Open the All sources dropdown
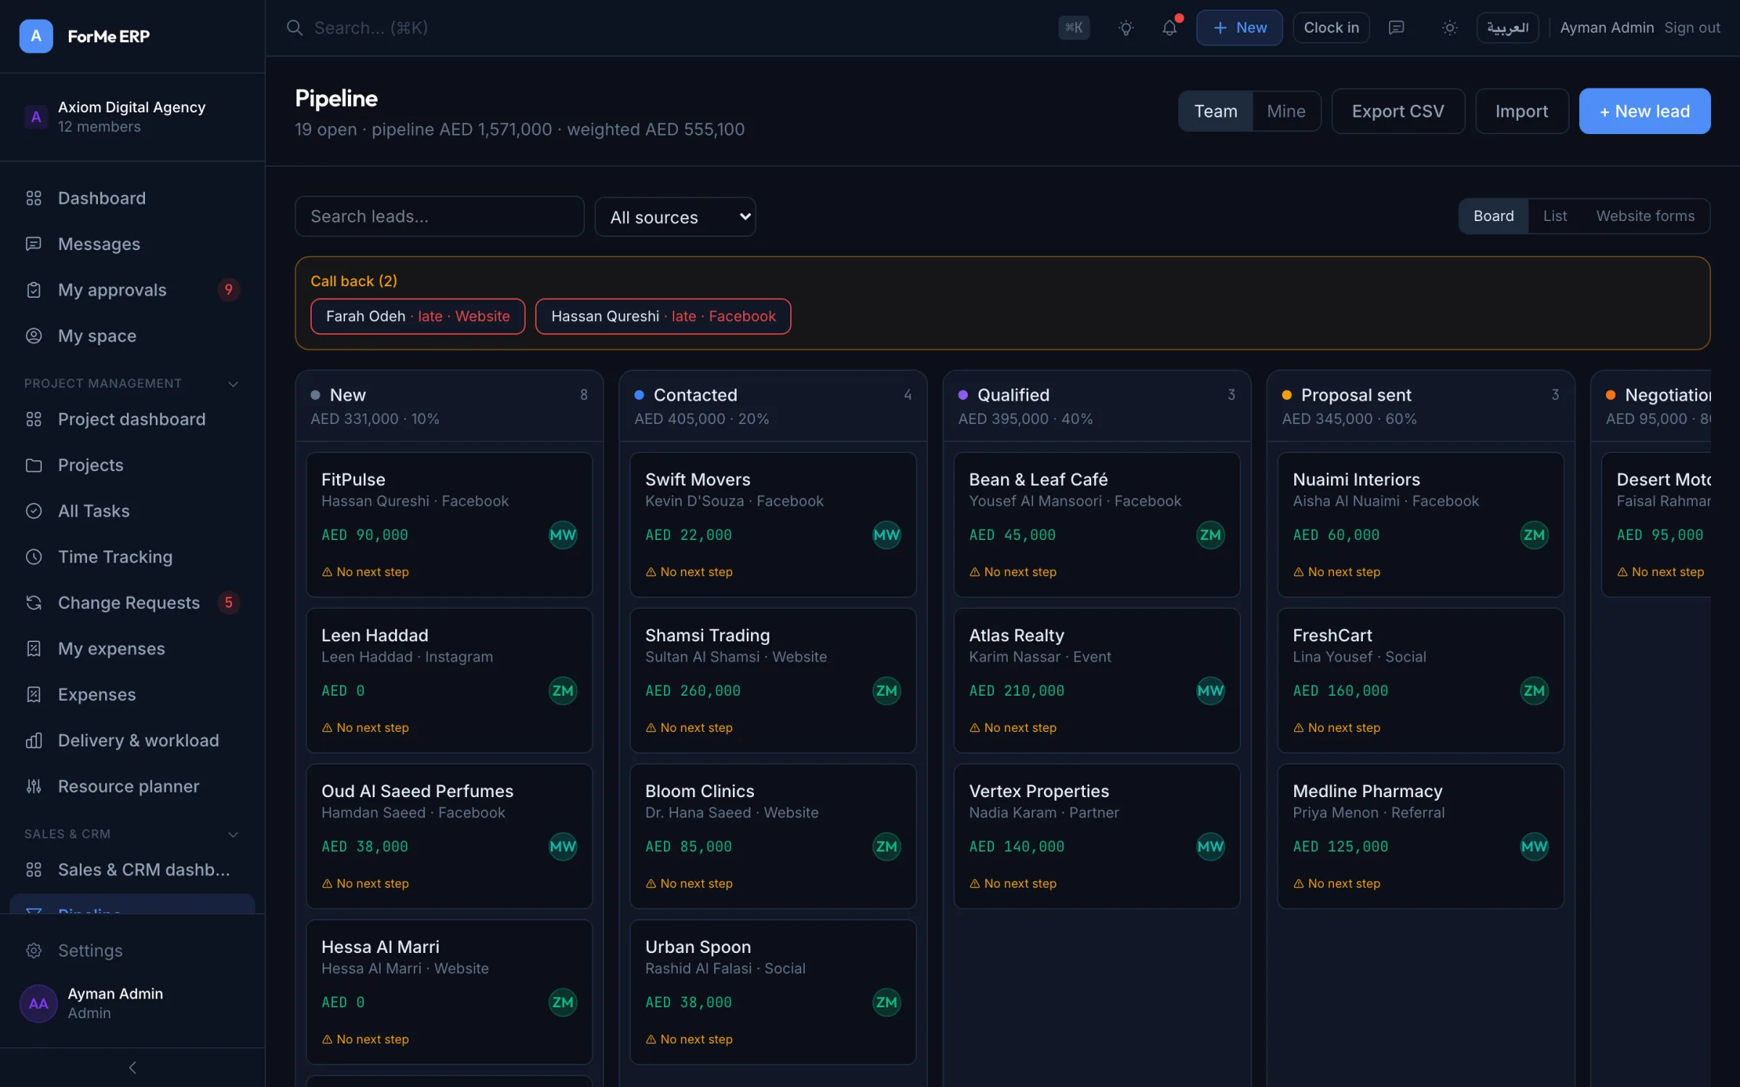 675,217
